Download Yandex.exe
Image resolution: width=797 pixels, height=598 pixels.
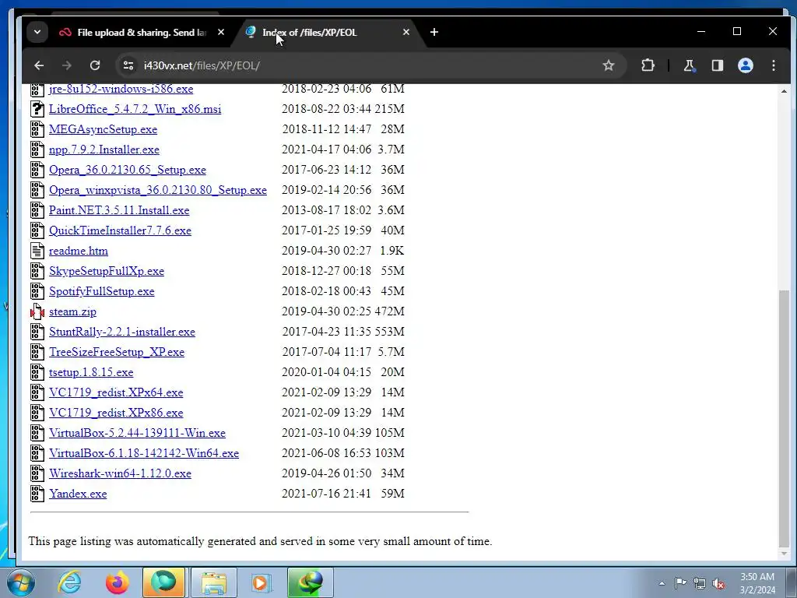pos(78,494)
